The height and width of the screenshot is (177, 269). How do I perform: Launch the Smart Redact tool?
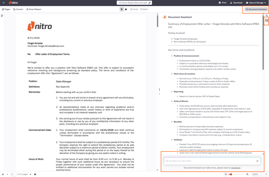34,9
